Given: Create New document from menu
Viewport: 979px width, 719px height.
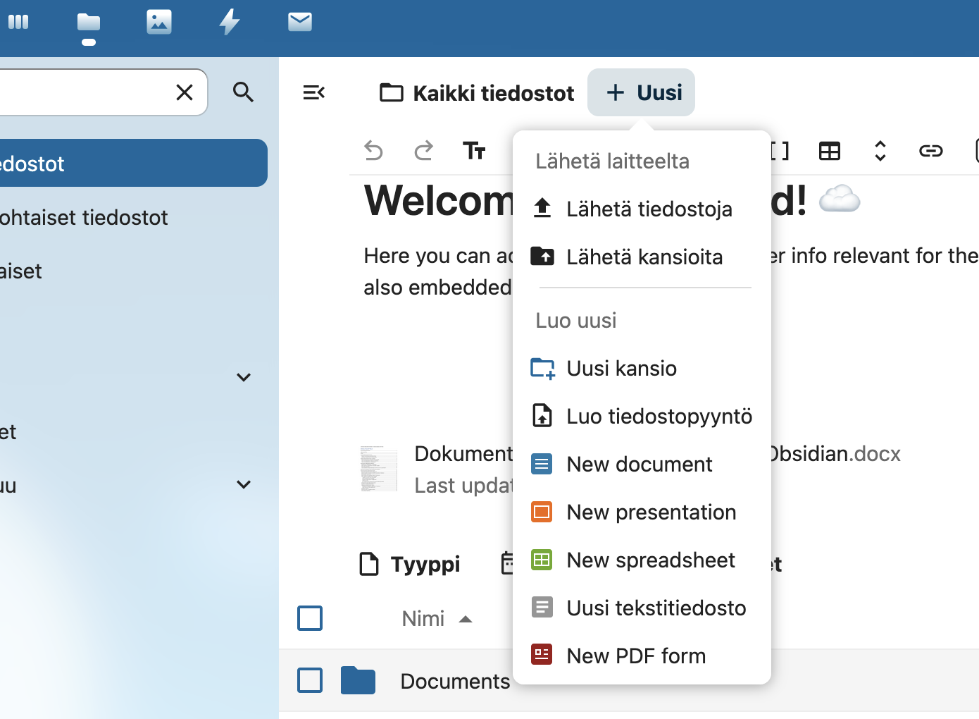Looking at the screenshot, I should 642,465.
